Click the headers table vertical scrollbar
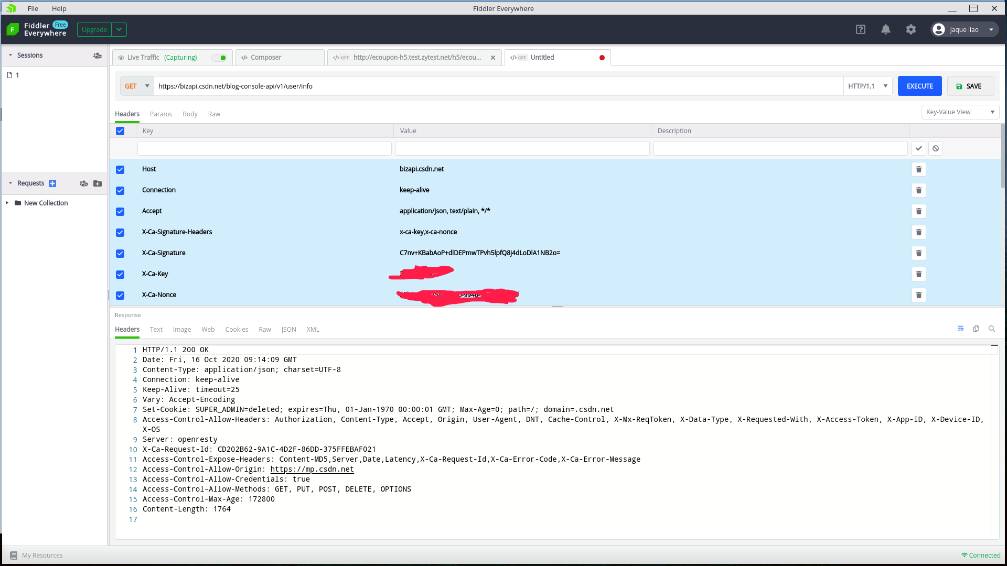The height and width of the screenshot is (566, 1007). coord(1003,156)
